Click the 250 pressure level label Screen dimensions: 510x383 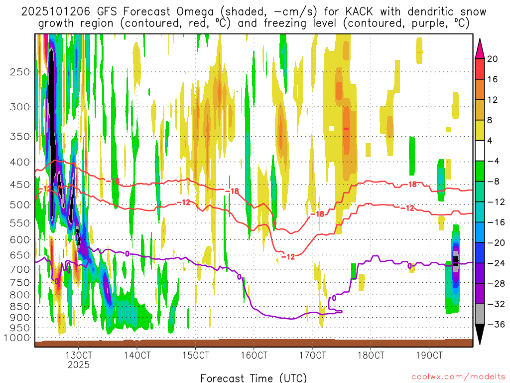pyautogui.click(x=20, y=72)
